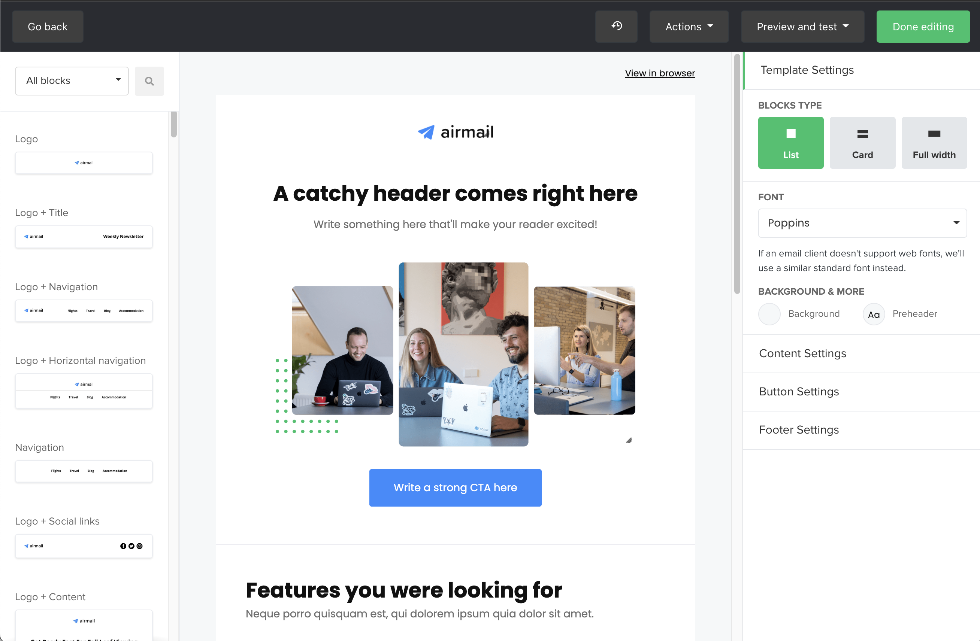Click the List type square icon

click(790, 134)
